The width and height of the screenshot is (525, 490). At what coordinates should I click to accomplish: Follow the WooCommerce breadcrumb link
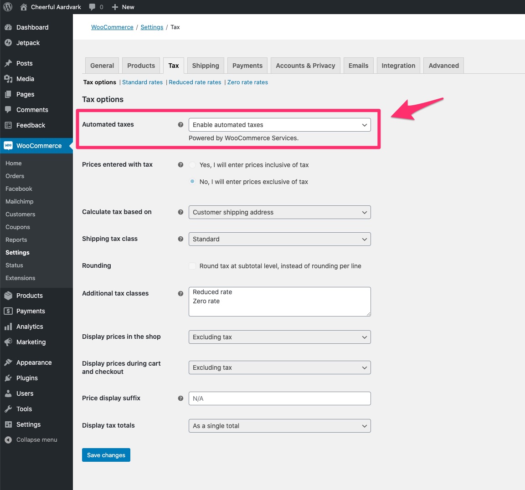[112, 27]
